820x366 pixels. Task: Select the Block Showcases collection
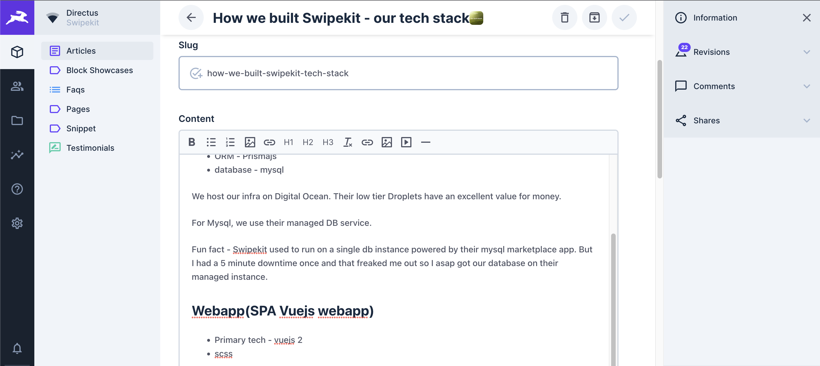point(97,70)
